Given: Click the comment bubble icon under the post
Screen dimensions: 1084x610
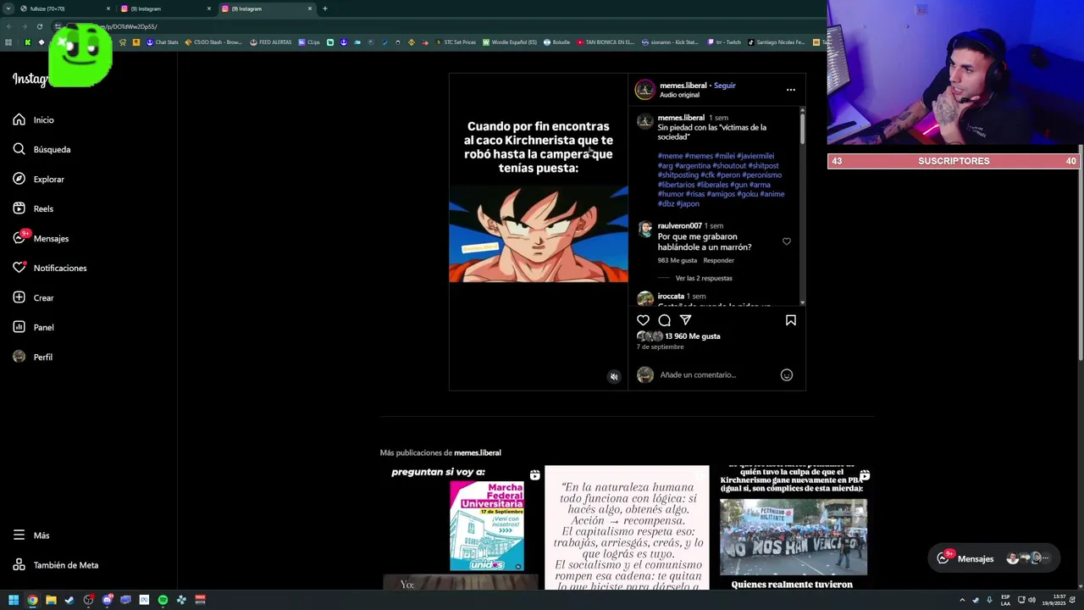Looking at the screenshot, I should tap(664, 320).
